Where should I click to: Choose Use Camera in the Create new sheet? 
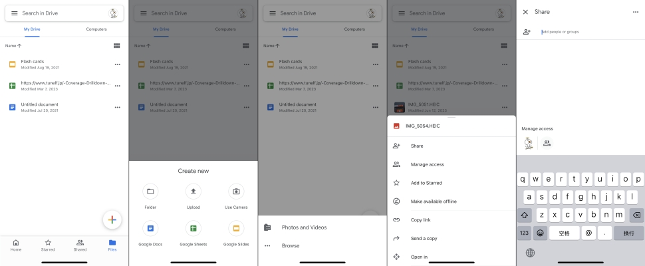pos(236,197)
